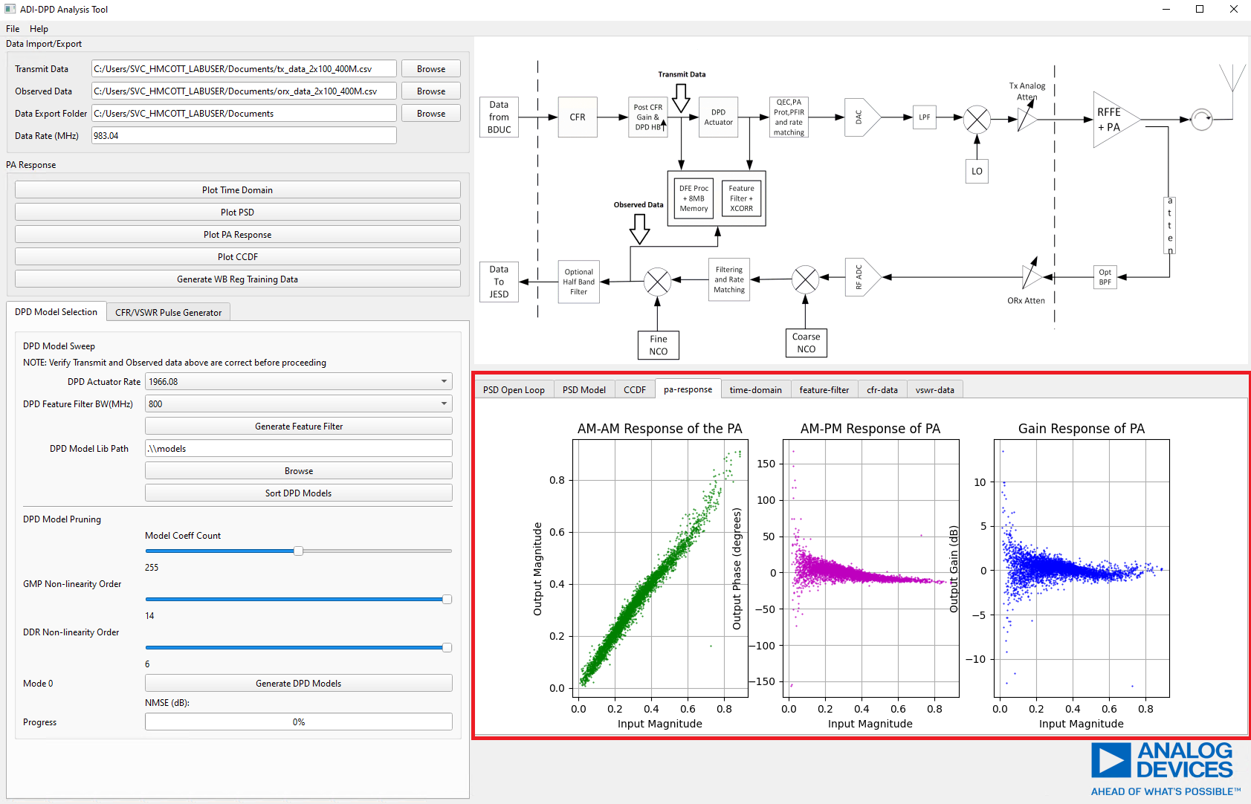Viewport: 1251px width, 804px height.
Task: Click the Model Coeff Count slider handle
Action: pos(299,551)
